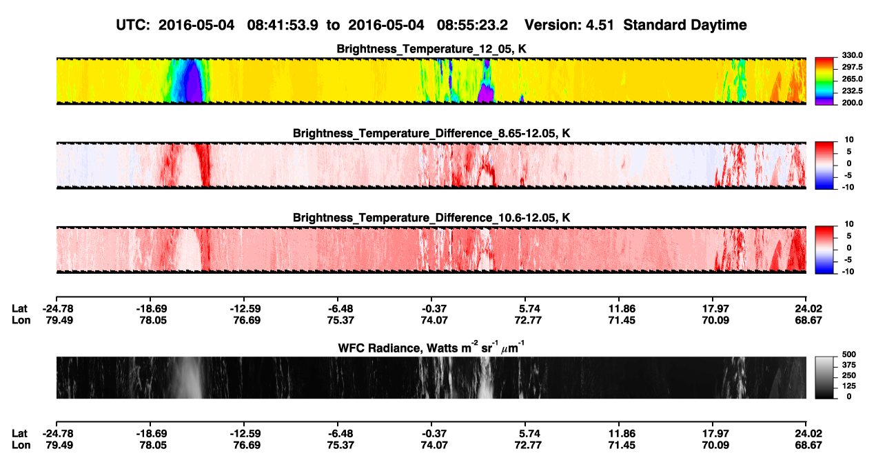Click longitude 70.09 on the axis under WFC panel
Viewport: 896px width, 460px height.
pos(715,445)
